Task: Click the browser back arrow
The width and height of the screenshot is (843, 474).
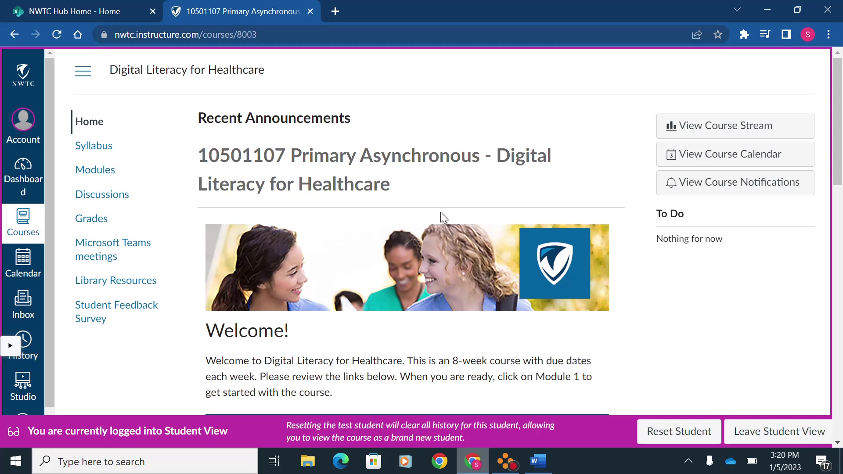Action: [14, 34]
